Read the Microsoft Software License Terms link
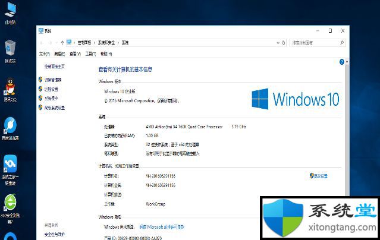Screen dimensions: 380x240 [162, 227]
